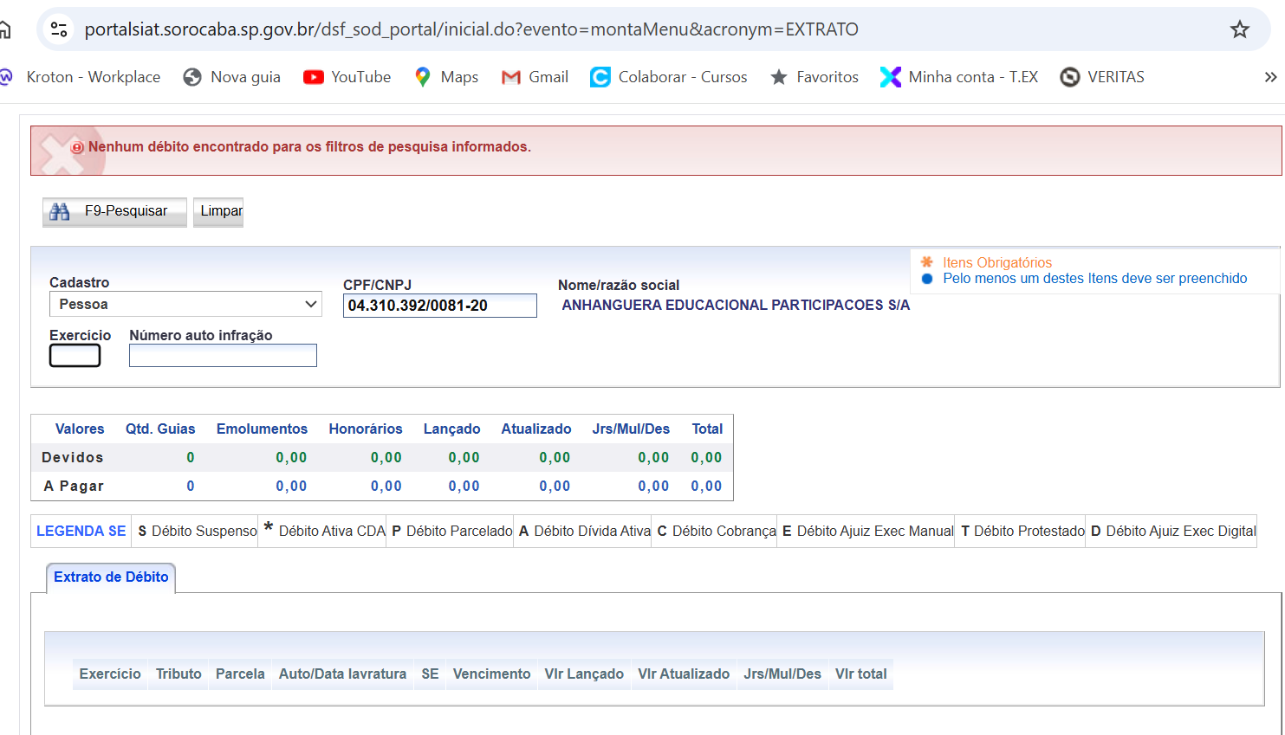Viewport: 1285px width, 735px height.
Task: Click the Devidos row label
Action: (x=73, y=458)
